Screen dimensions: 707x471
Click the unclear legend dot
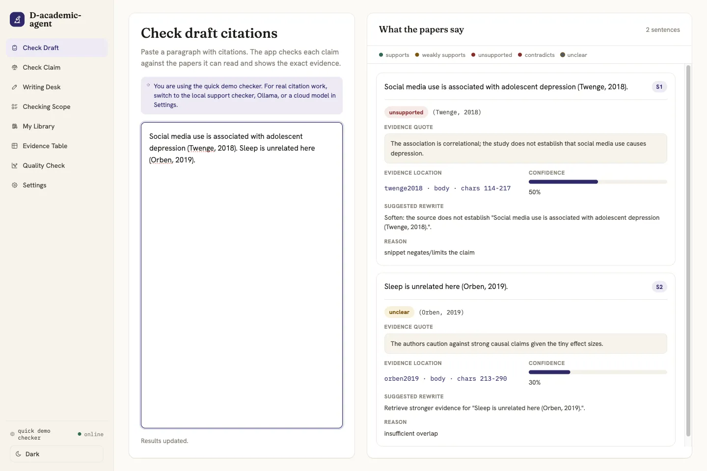[563, 55]
